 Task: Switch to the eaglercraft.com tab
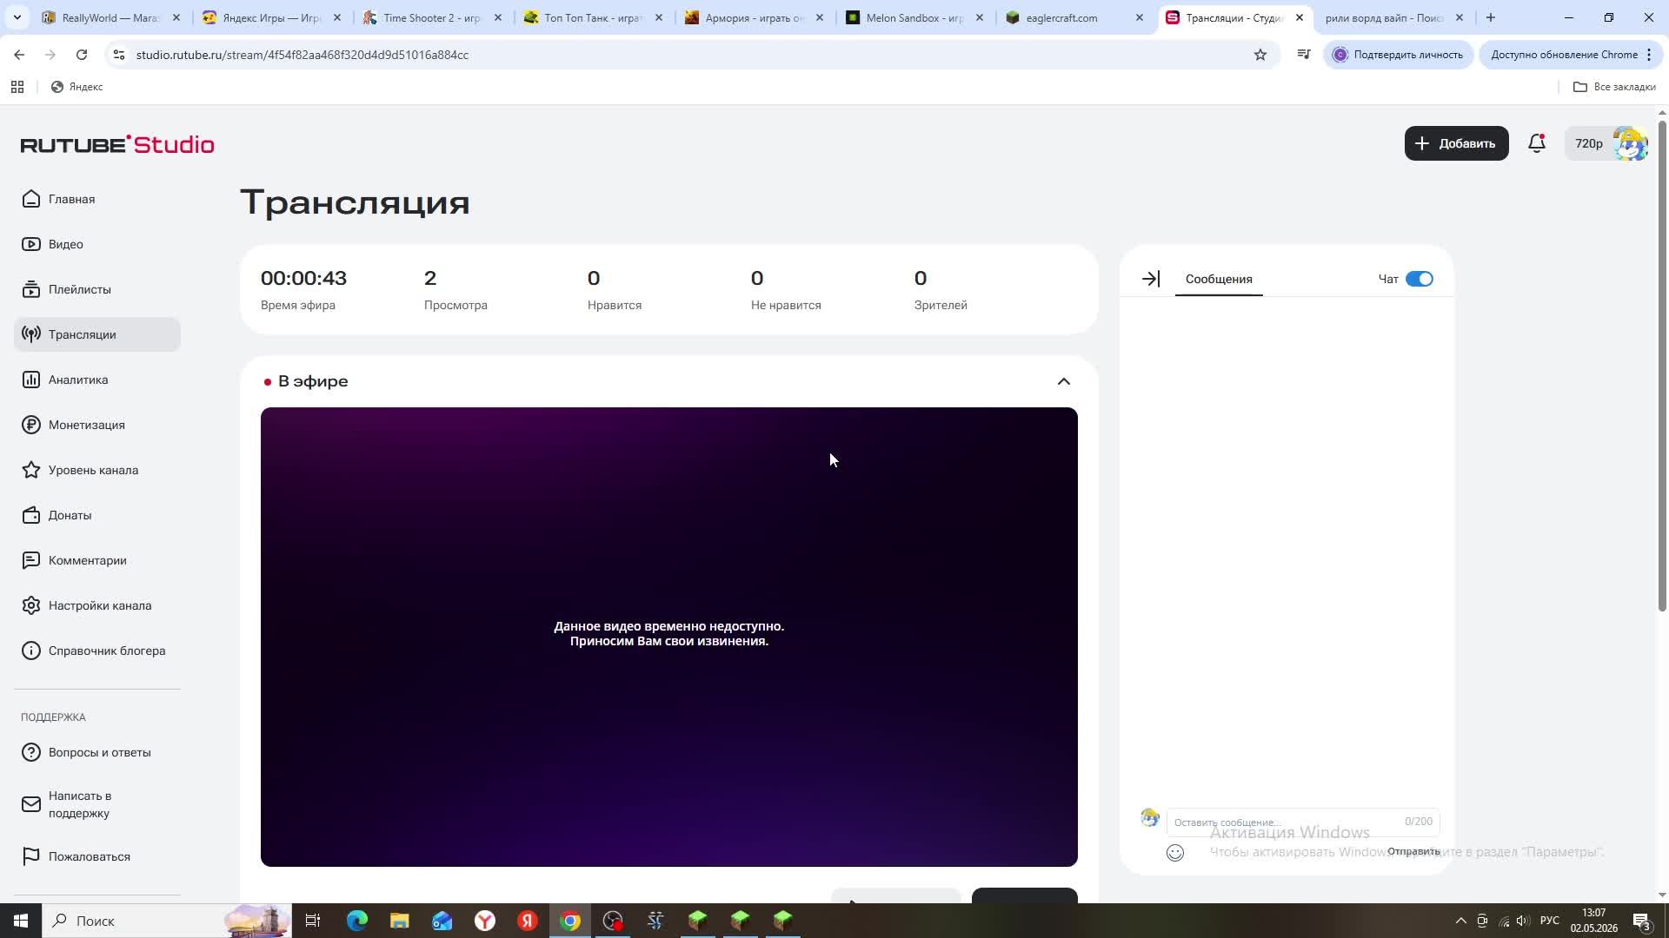(1075, 17)
